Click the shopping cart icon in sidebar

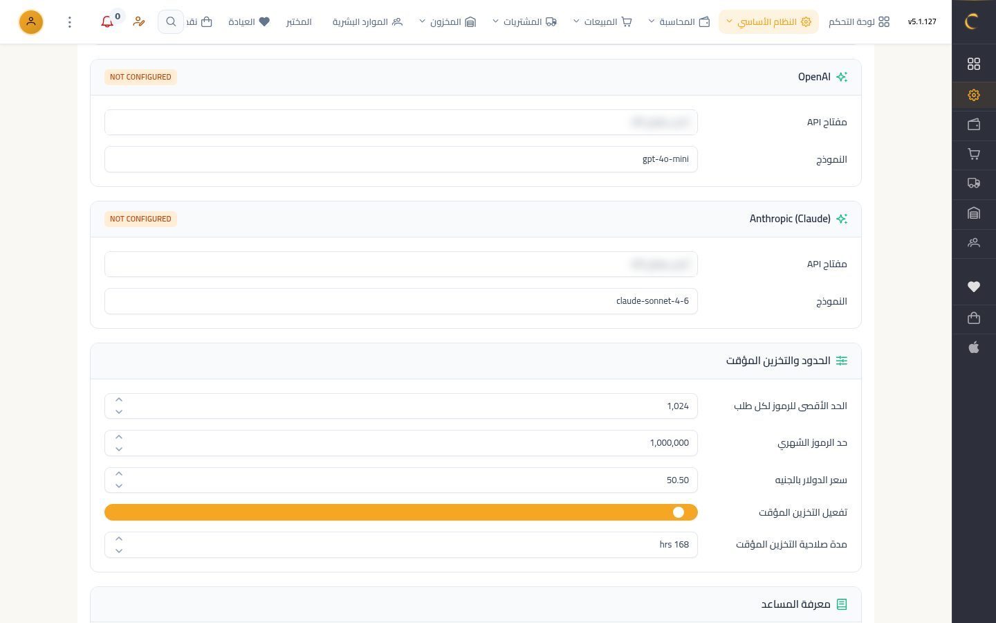[x=974, y=154]
